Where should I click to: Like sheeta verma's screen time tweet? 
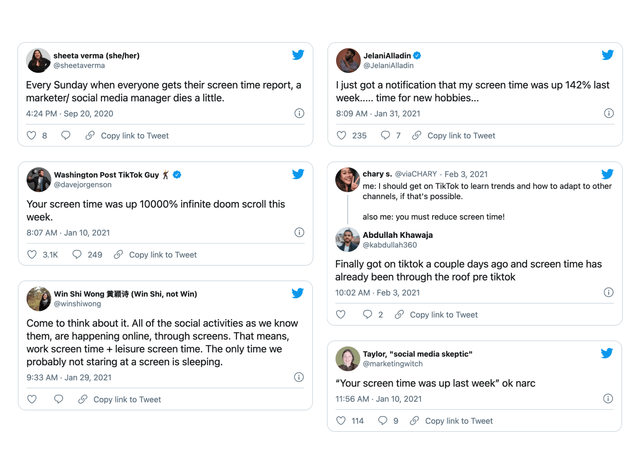(31, 136)
